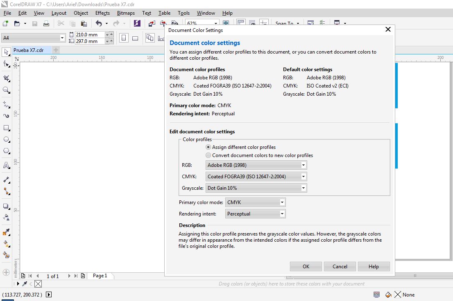Toggle show rulers button
Screen dimensions: 453x301
[241, 22]
